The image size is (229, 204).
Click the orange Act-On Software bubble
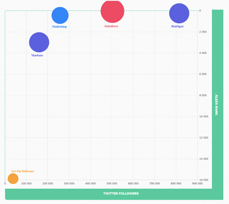coord(13,178)
